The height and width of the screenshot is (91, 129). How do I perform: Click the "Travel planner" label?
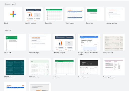pos(83,77)
